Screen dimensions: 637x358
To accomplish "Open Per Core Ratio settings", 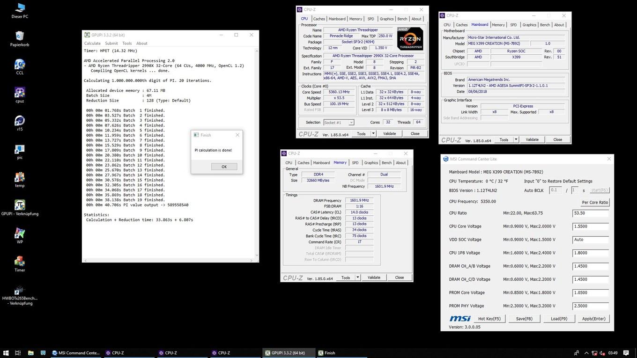I will (595, 203).
